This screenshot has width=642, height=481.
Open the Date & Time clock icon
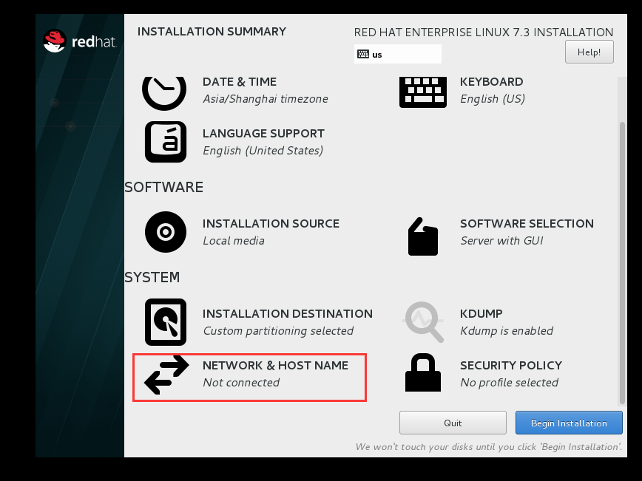coord(164,93)
